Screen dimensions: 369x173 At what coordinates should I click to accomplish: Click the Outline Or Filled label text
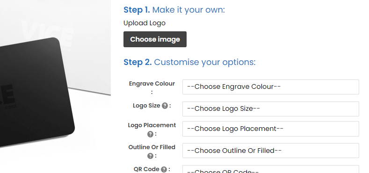(152, 147)
